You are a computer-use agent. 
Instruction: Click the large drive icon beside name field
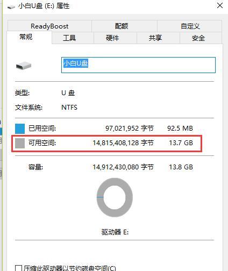pyautogui.click(x=24, y=66)
